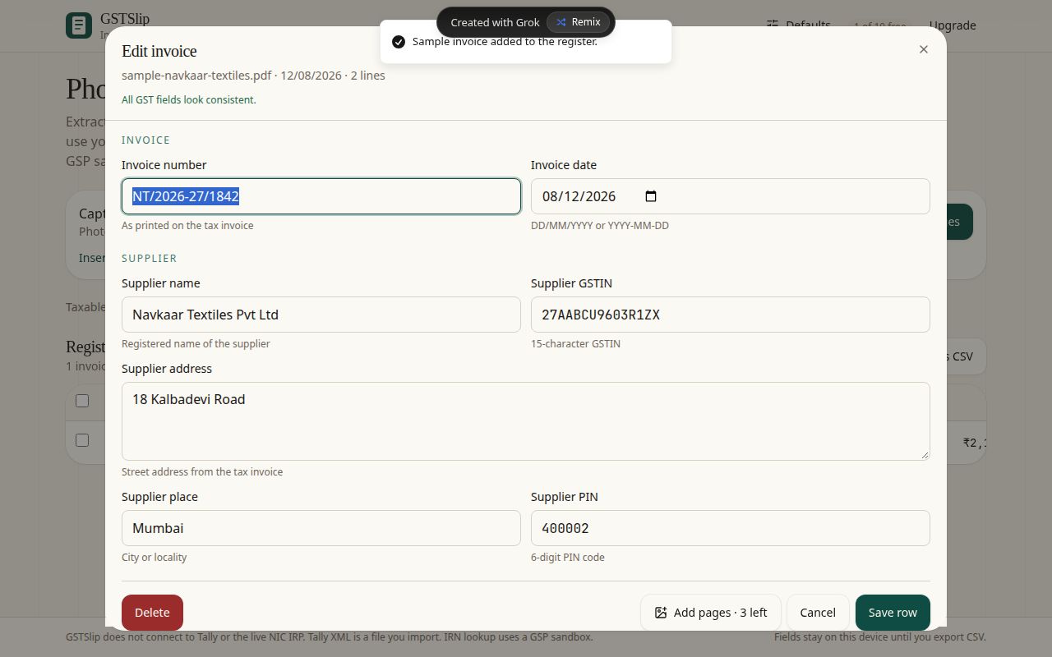Viewport: 1052px width, 657px height.
Task: Click the Remix shuffle icon
Action: (561, 22)
